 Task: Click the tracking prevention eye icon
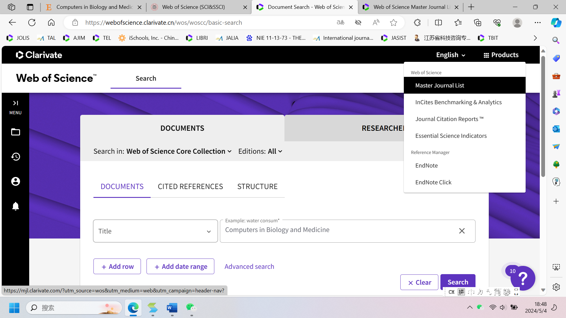pos(358,22)
